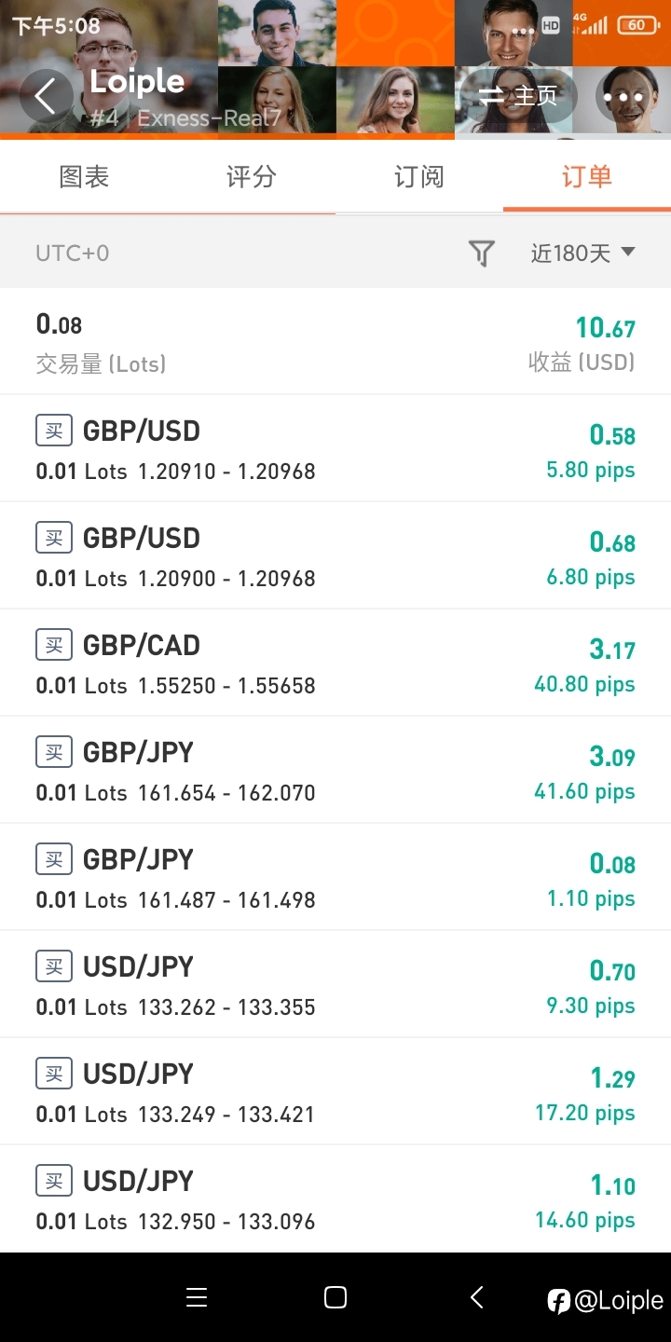Select the 订单 tab

point(587,176)
